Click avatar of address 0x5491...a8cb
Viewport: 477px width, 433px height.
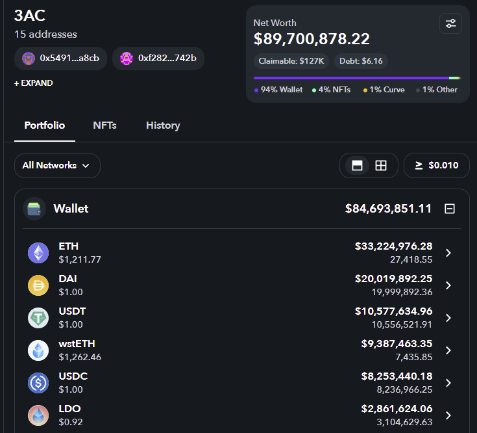coord(29,59)
